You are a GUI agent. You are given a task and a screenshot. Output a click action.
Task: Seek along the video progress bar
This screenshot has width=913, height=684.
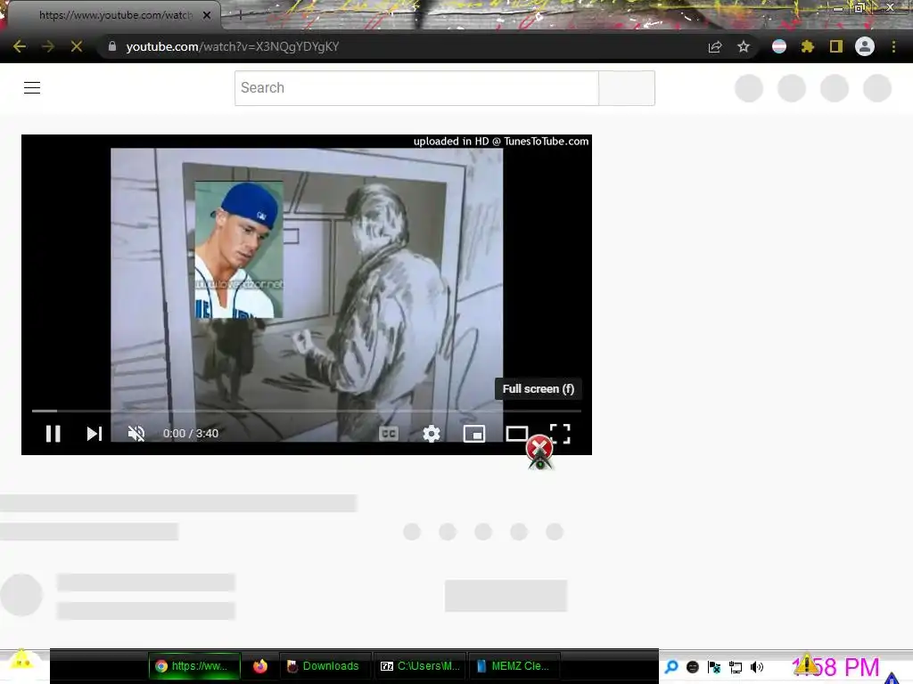307,411
